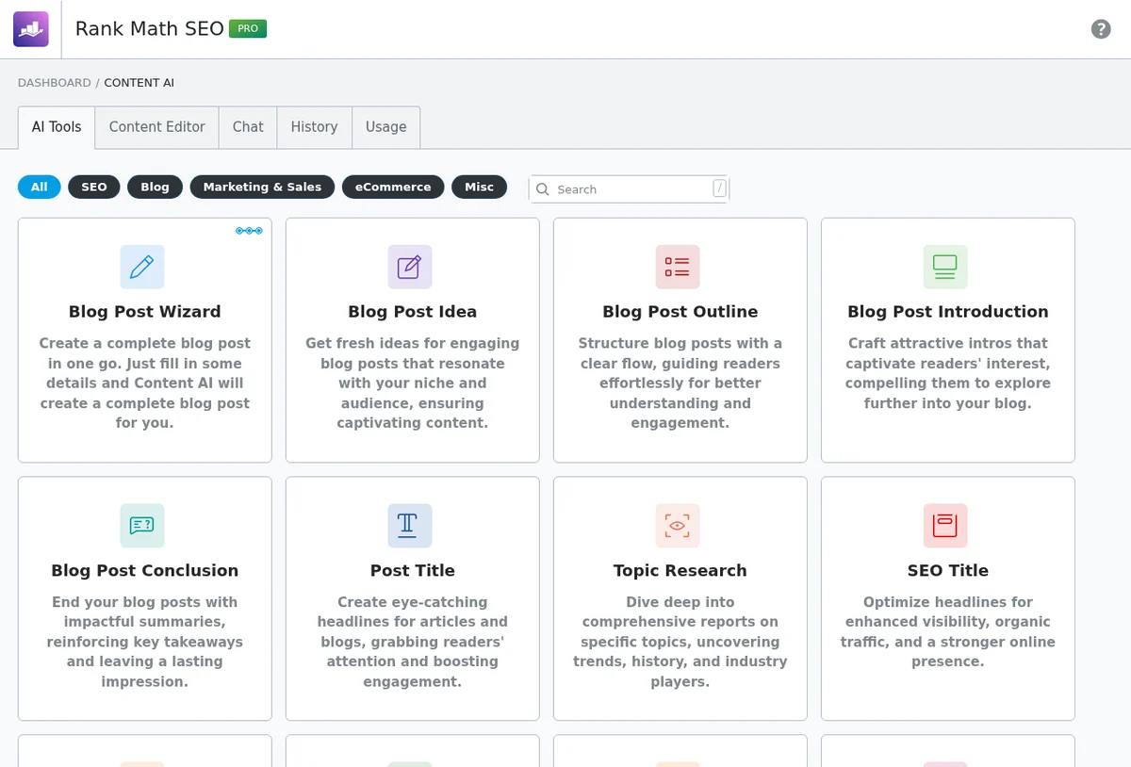Click the three-dot chain icon on Blog Post Wizard
The image size is (1131, 767).
(x=249, y=231)
